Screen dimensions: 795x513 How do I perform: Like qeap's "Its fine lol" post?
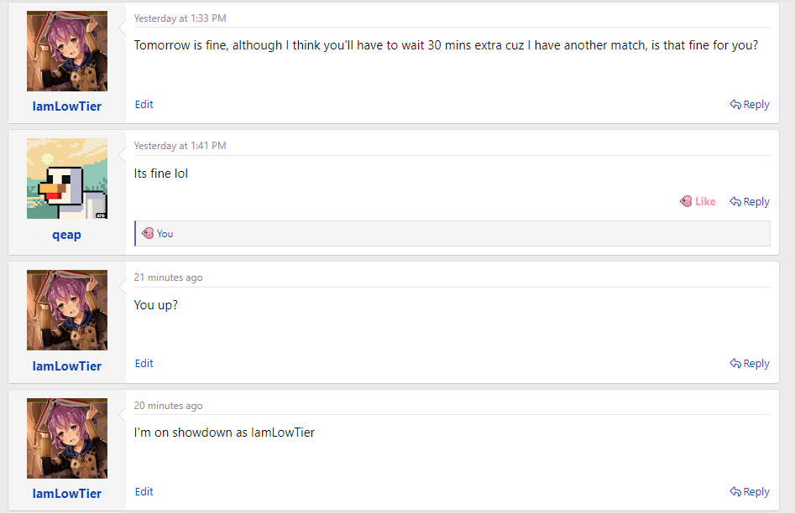pos(698,201)
